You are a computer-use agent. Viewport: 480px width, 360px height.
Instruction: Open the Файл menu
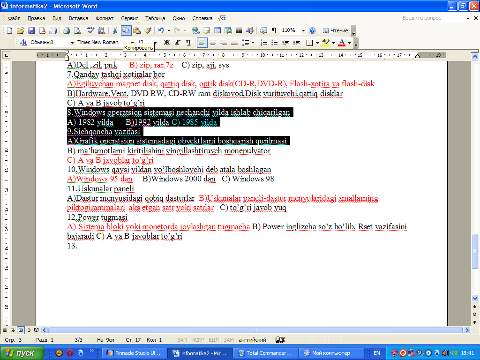pyautogui.click(x=14, y=18)
